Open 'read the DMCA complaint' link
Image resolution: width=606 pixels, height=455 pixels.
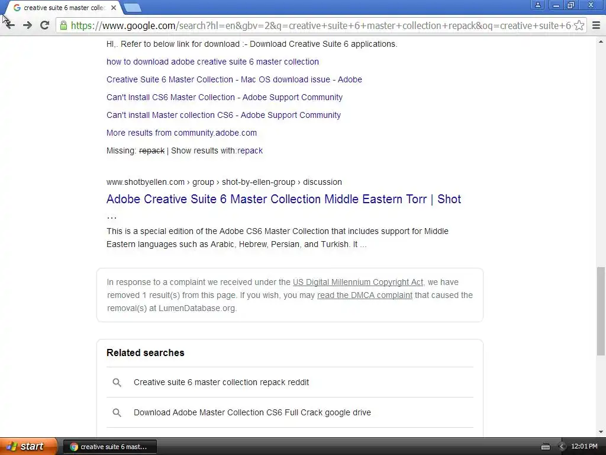[x=365, y=295]
